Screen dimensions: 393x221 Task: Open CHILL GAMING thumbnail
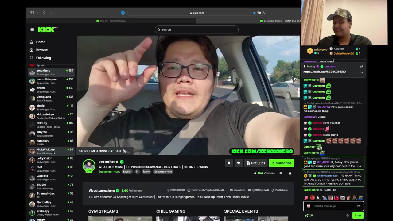click(188, 219)
